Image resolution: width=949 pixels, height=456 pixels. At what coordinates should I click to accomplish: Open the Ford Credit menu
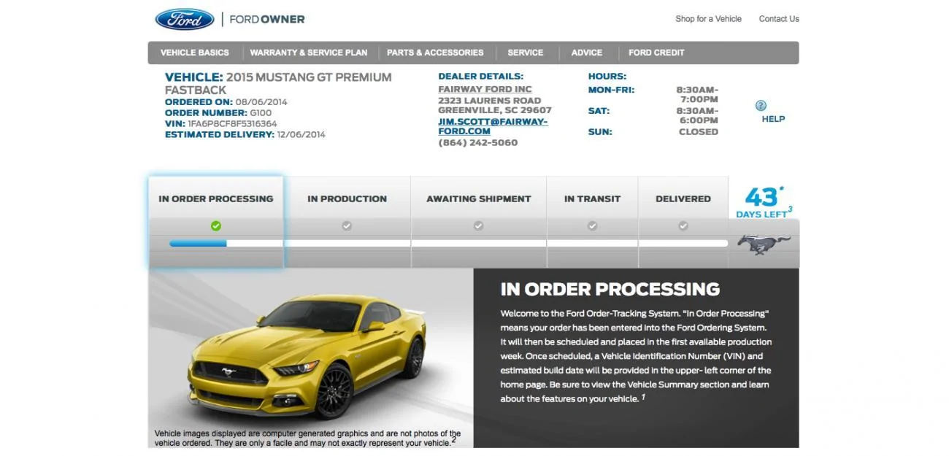tap(656, 53)
